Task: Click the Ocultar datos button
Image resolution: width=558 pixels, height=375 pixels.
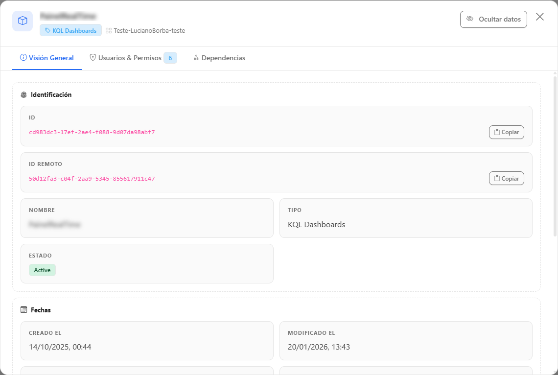Action: (x=493, y=19)
